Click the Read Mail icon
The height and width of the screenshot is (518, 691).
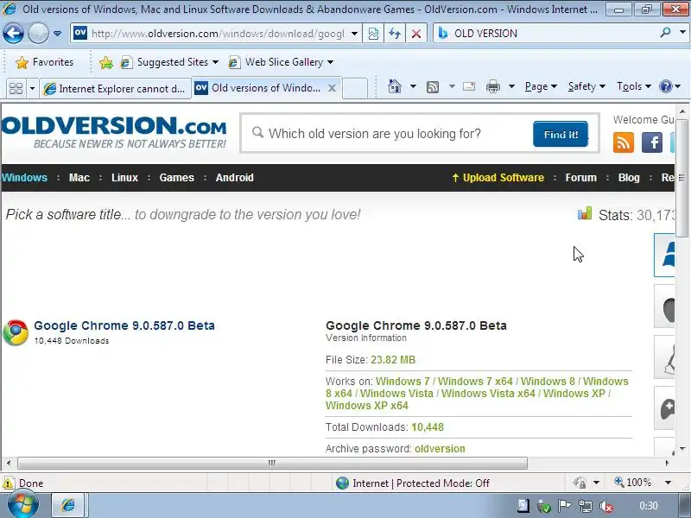pos(469,86)
